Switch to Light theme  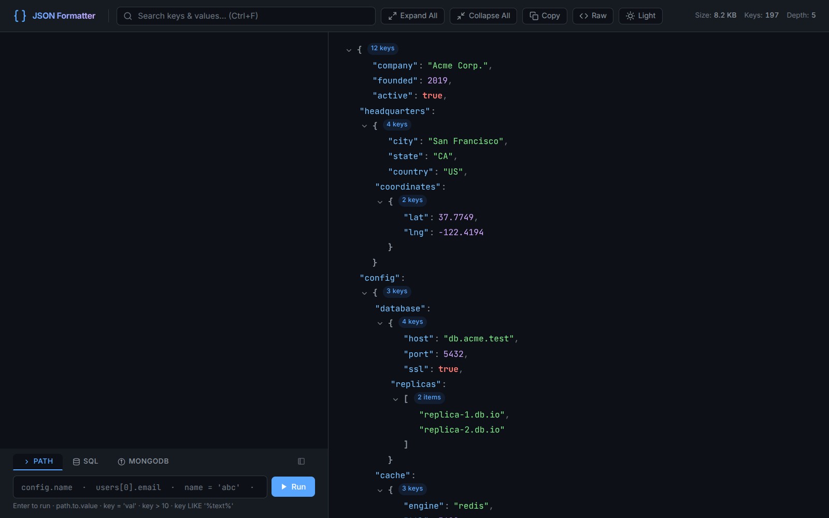640,16
